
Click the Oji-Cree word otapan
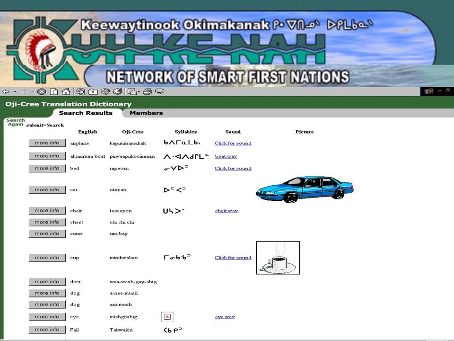[118, 190]
